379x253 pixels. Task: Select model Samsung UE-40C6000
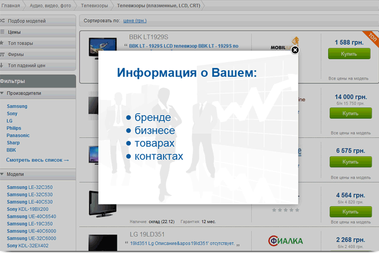click(32, 231)
